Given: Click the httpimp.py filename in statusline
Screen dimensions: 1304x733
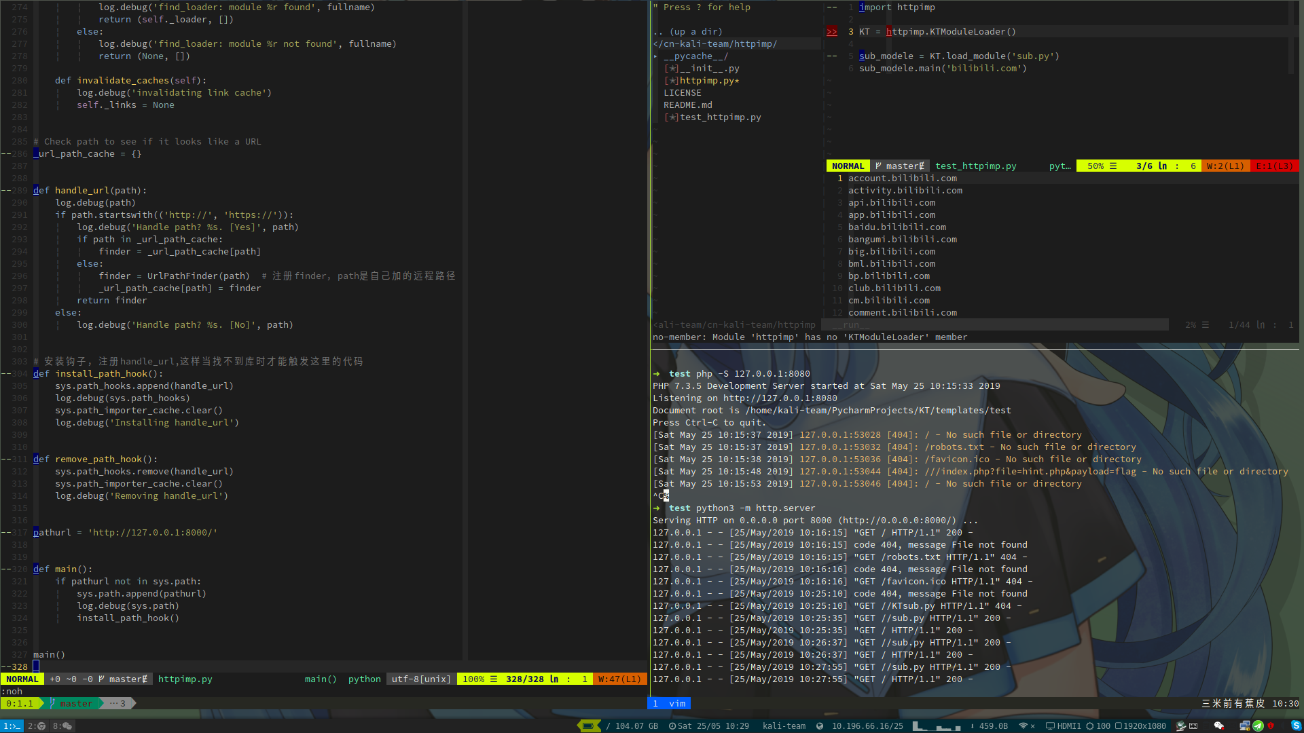Looking at the screenshot, I should (x=185, y=679).
